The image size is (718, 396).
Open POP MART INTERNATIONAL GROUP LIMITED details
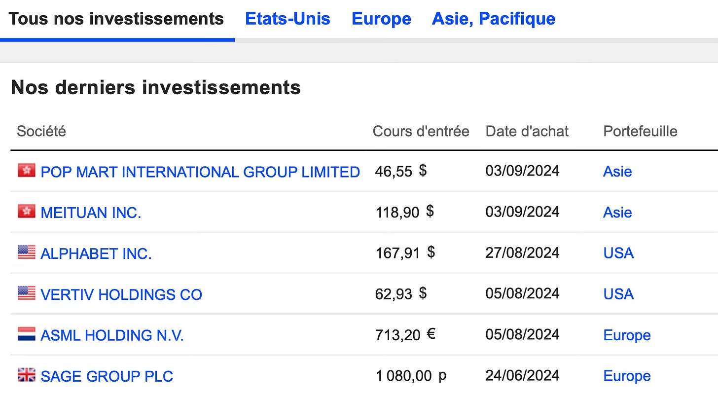point(200,172)
